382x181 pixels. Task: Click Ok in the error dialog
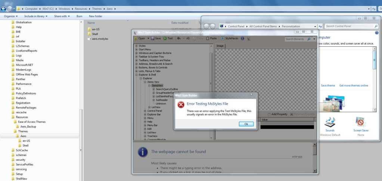[246, 124]
